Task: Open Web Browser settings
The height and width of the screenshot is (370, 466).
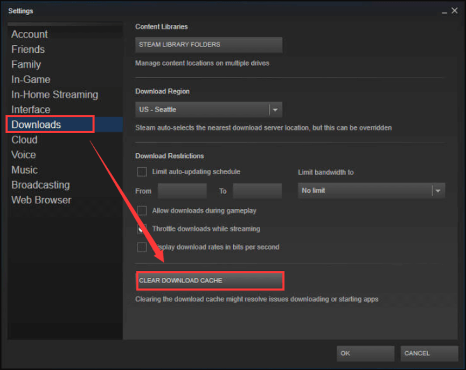Action: point(65,200)
